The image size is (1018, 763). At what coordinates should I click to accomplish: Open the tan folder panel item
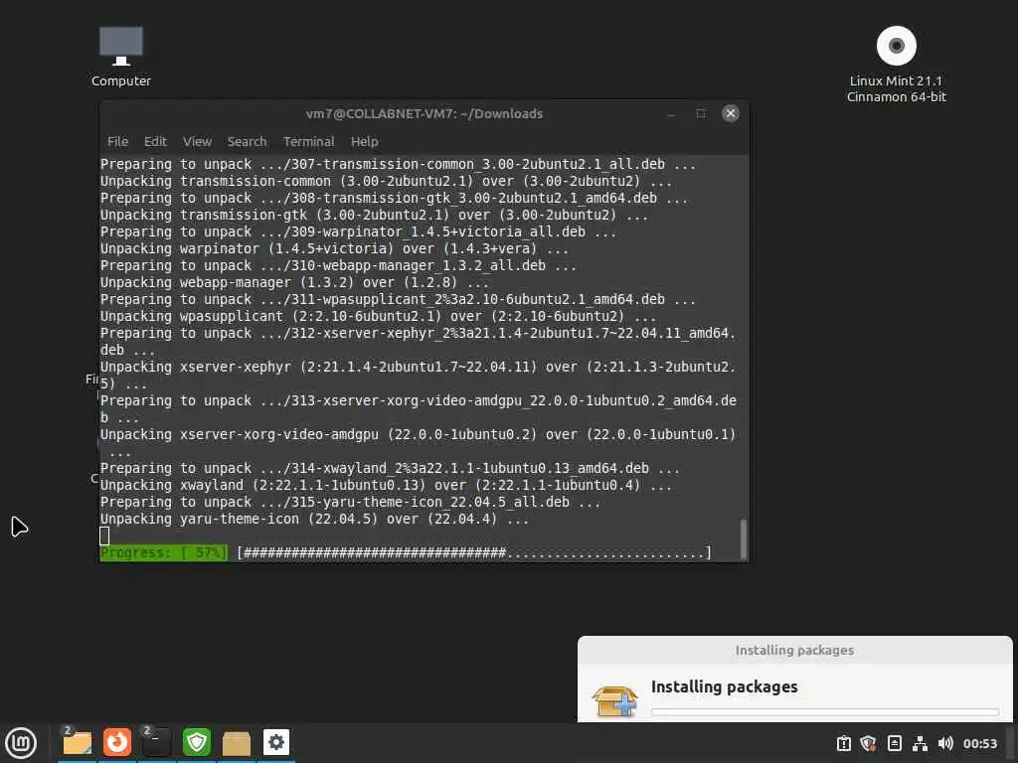237,743
